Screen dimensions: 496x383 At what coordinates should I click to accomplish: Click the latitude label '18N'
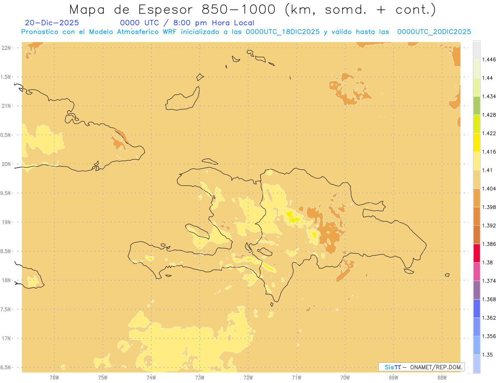(x=6, y=281)
